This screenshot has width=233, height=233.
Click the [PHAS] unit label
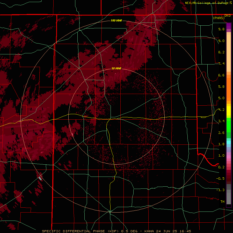pyautogui.click(x=219, y=18)
